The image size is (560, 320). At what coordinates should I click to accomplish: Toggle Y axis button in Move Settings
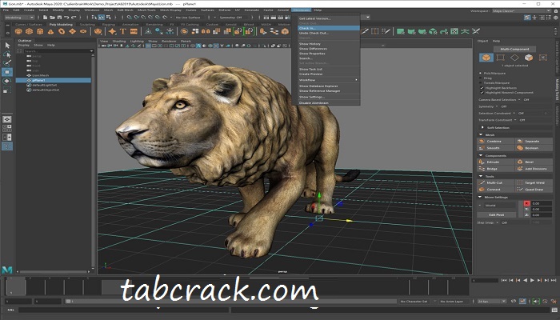(x=526, y=209)
